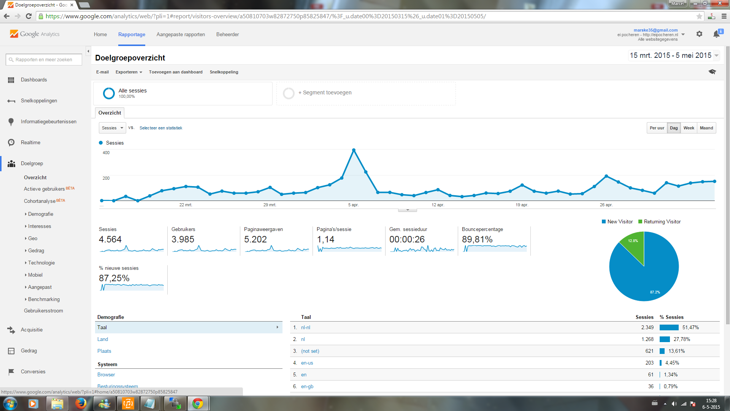Select the Doelgroep people icon
This screenshot has width=730, height=411.
(11, 164)
